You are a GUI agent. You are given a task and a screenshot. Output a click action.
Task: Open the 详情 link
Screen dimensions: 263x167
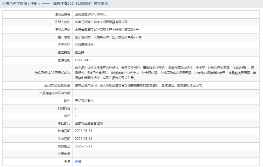click(x=78, y=161)
